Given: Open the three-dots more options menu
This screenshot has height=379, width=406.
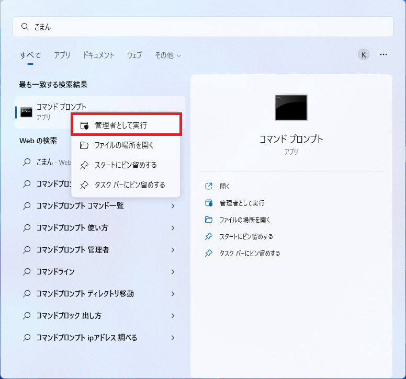Looking at the screenshot, I should tap(384, 54).
